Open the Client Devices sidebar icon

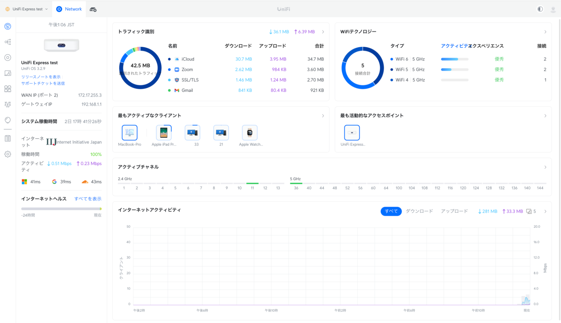click(x=8, y=73)
